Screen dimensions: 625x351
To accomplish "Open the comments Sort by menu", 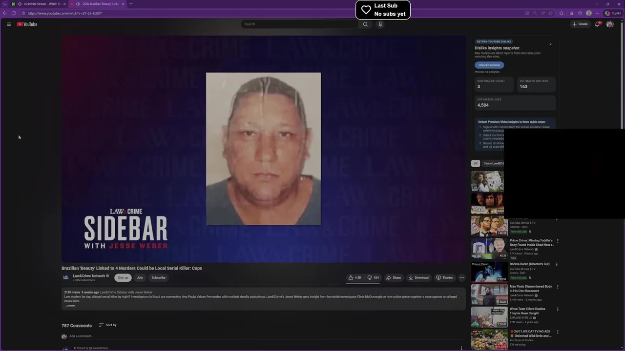I will tap(108, 325).
